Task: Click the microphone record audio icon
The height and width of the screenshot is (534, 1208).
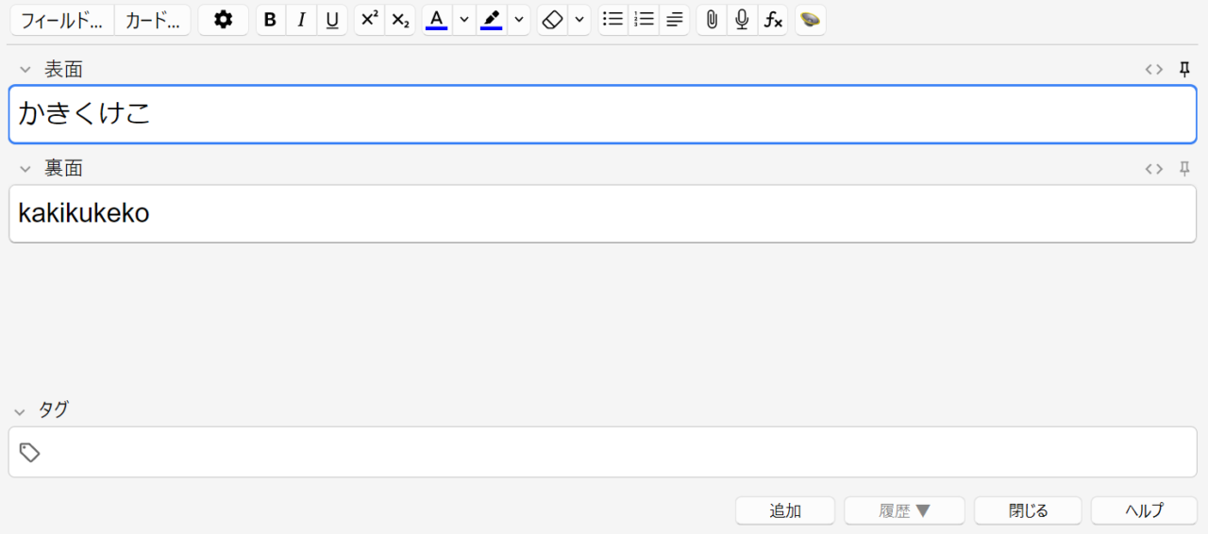Action: [x=742, y=20]
